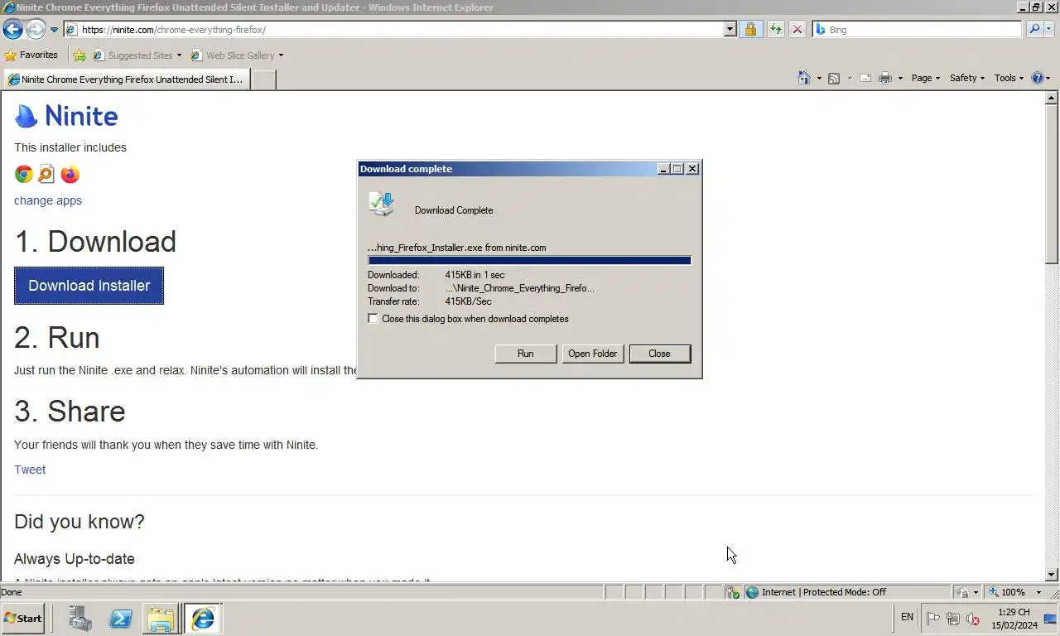The width and height of the screenshot is (1060, 636).
Task: Click the Close button in download dialog
Action: [x=660, y=354]
